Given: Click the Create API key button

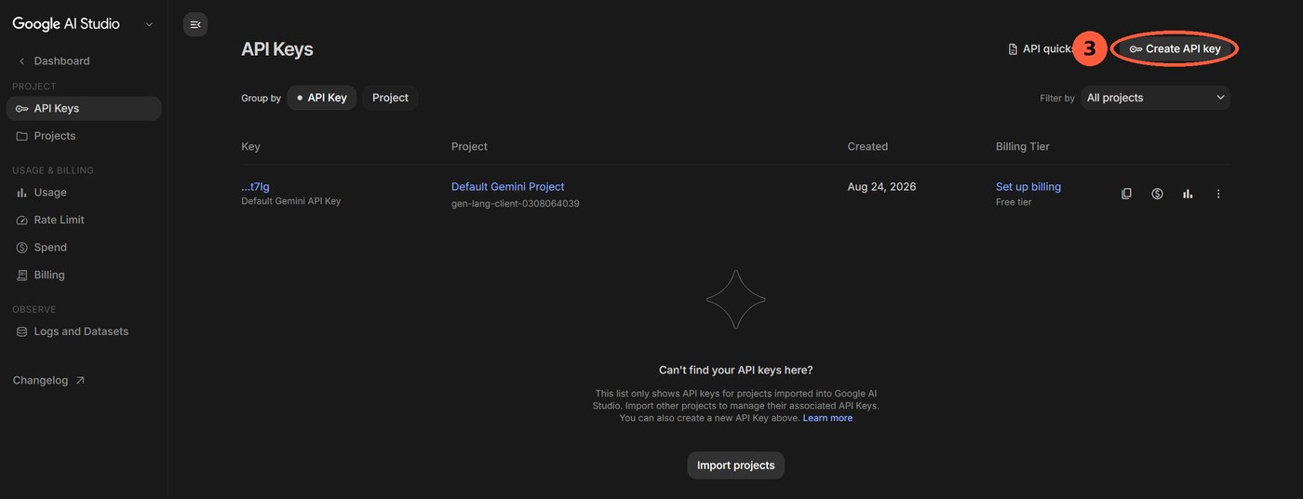Looking at the screenshot, I should [x=1175, y=48].
